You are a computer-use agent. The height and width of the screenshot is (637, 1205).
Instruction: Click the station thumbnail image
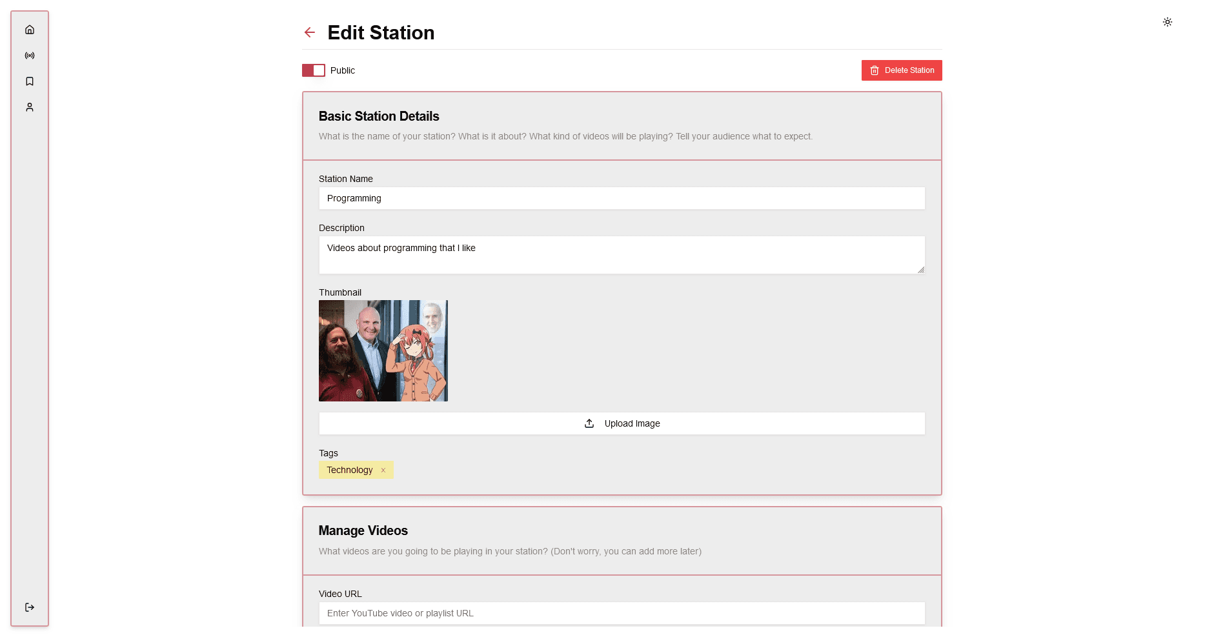click(383, 350)
